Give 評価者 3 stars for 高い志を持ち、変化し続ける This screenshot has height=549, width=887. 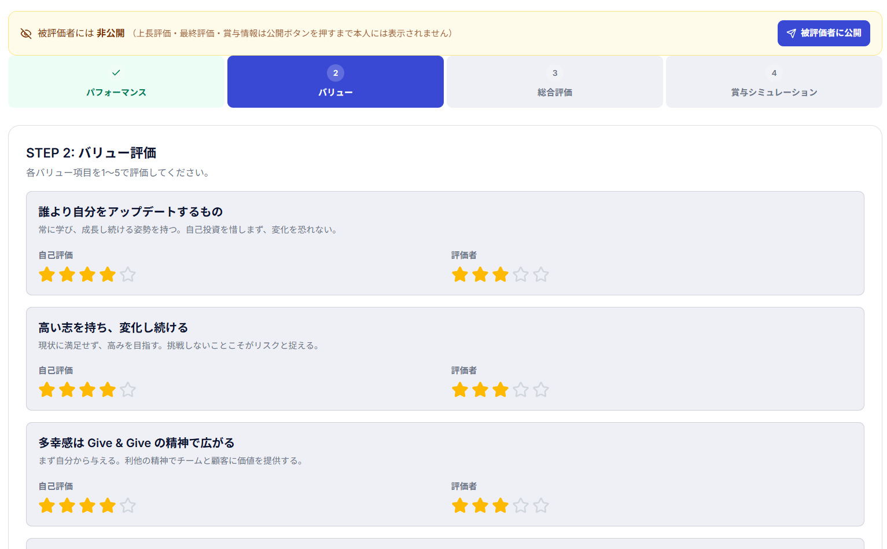click(x=500, y=390)
